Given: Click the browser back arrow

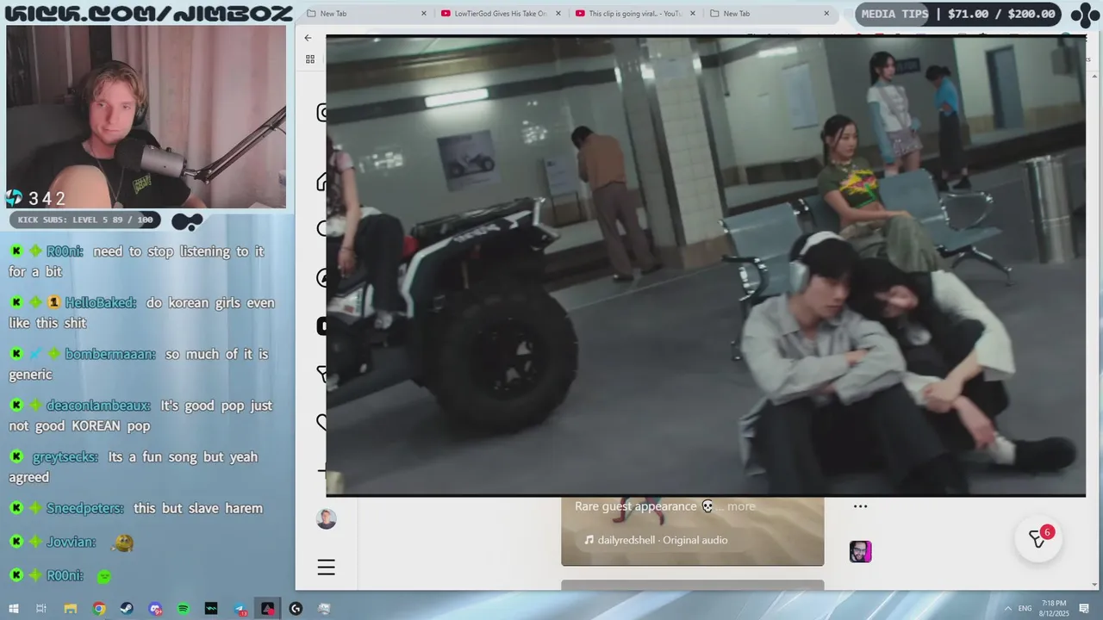Looking at the screenshot, I should pos(308,38).
